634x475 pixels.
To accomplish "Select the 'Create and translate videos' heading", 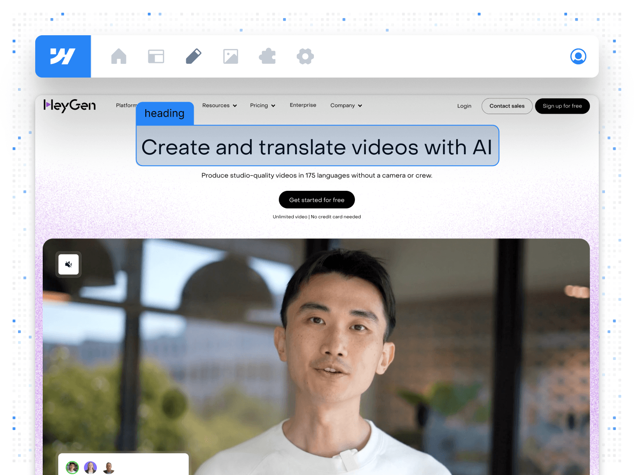I will 317,147.
